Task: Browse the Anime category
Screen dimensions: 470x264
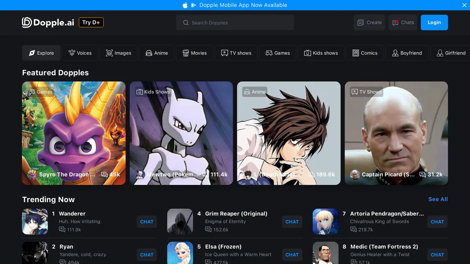Action: (157, 53)
